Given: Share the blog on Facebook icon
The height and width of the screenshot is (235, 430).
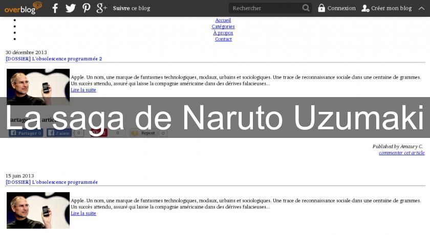Looking at the screenshot, I should click(x=55, y=8).
